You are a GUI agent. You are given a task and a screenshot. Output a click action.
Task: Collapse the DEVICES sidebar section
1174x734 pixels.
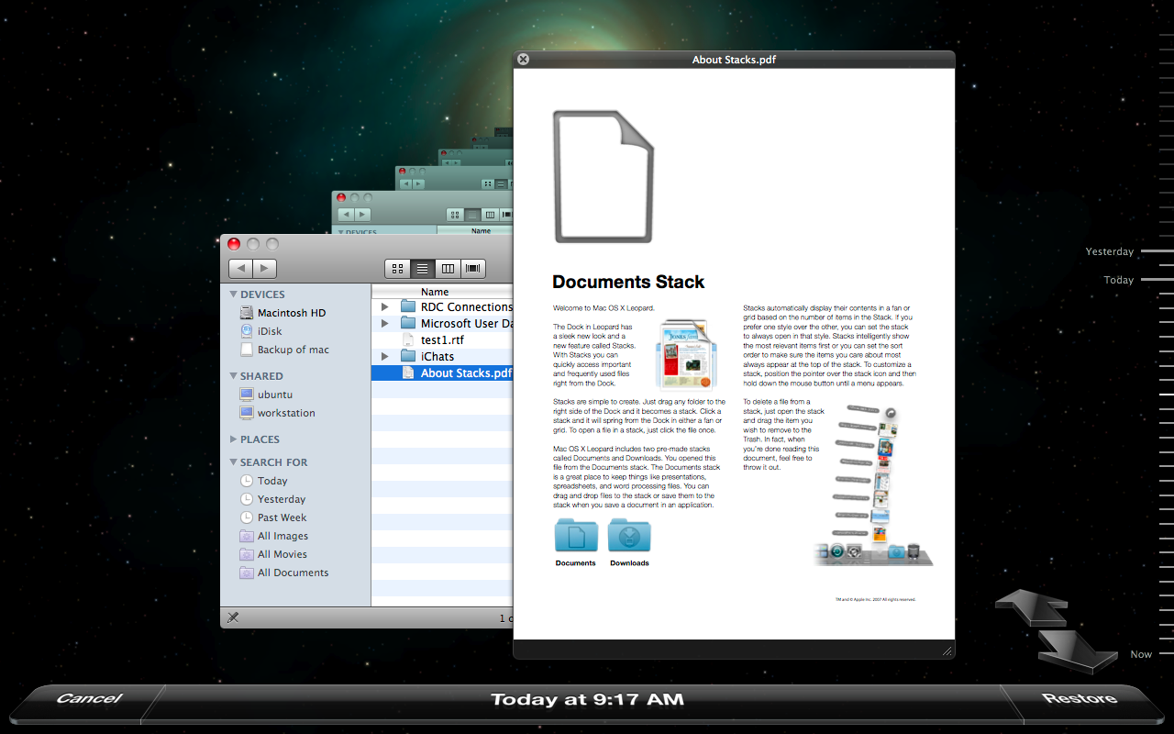pyautogui.click(x=234, y=295)
